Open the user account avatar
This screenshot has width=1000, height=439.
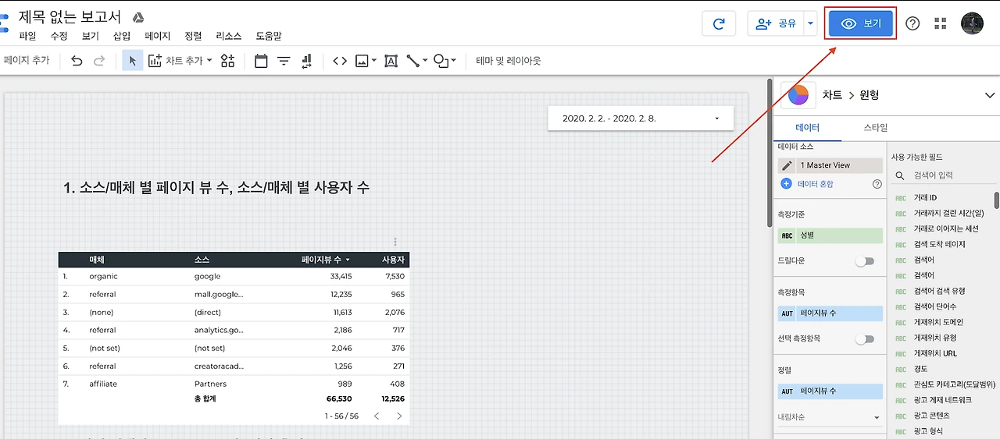972,23
